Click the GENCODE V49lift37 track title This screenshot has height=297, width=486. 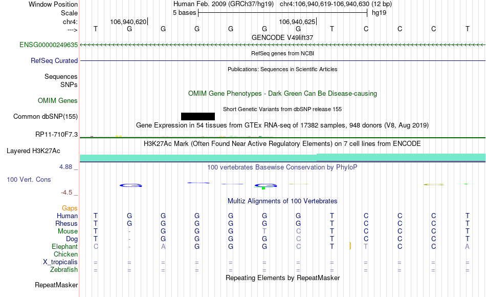click(282, 37)
